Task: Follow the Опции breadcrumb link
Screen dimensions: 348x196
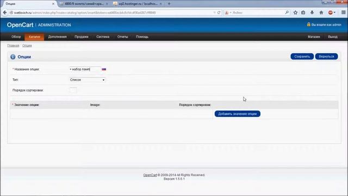Action: click(27, 46)
